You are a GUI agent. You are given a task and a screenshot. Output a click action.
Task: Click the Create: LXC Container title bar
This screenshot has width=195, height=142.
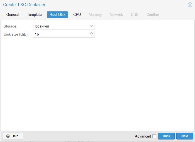[x=83, y=5]
